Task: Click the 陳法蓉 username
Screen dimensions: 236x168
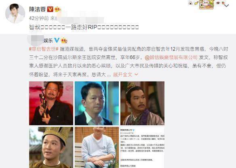Action: tap(38, 9)
